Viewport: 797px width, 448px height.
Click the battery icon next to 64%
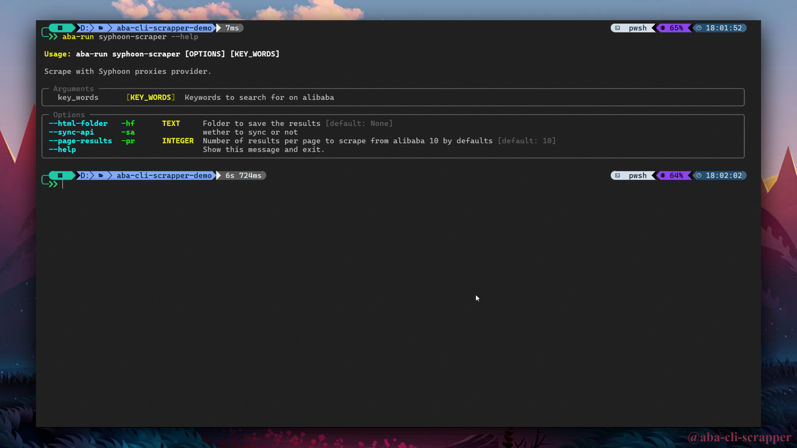(663, 175)
